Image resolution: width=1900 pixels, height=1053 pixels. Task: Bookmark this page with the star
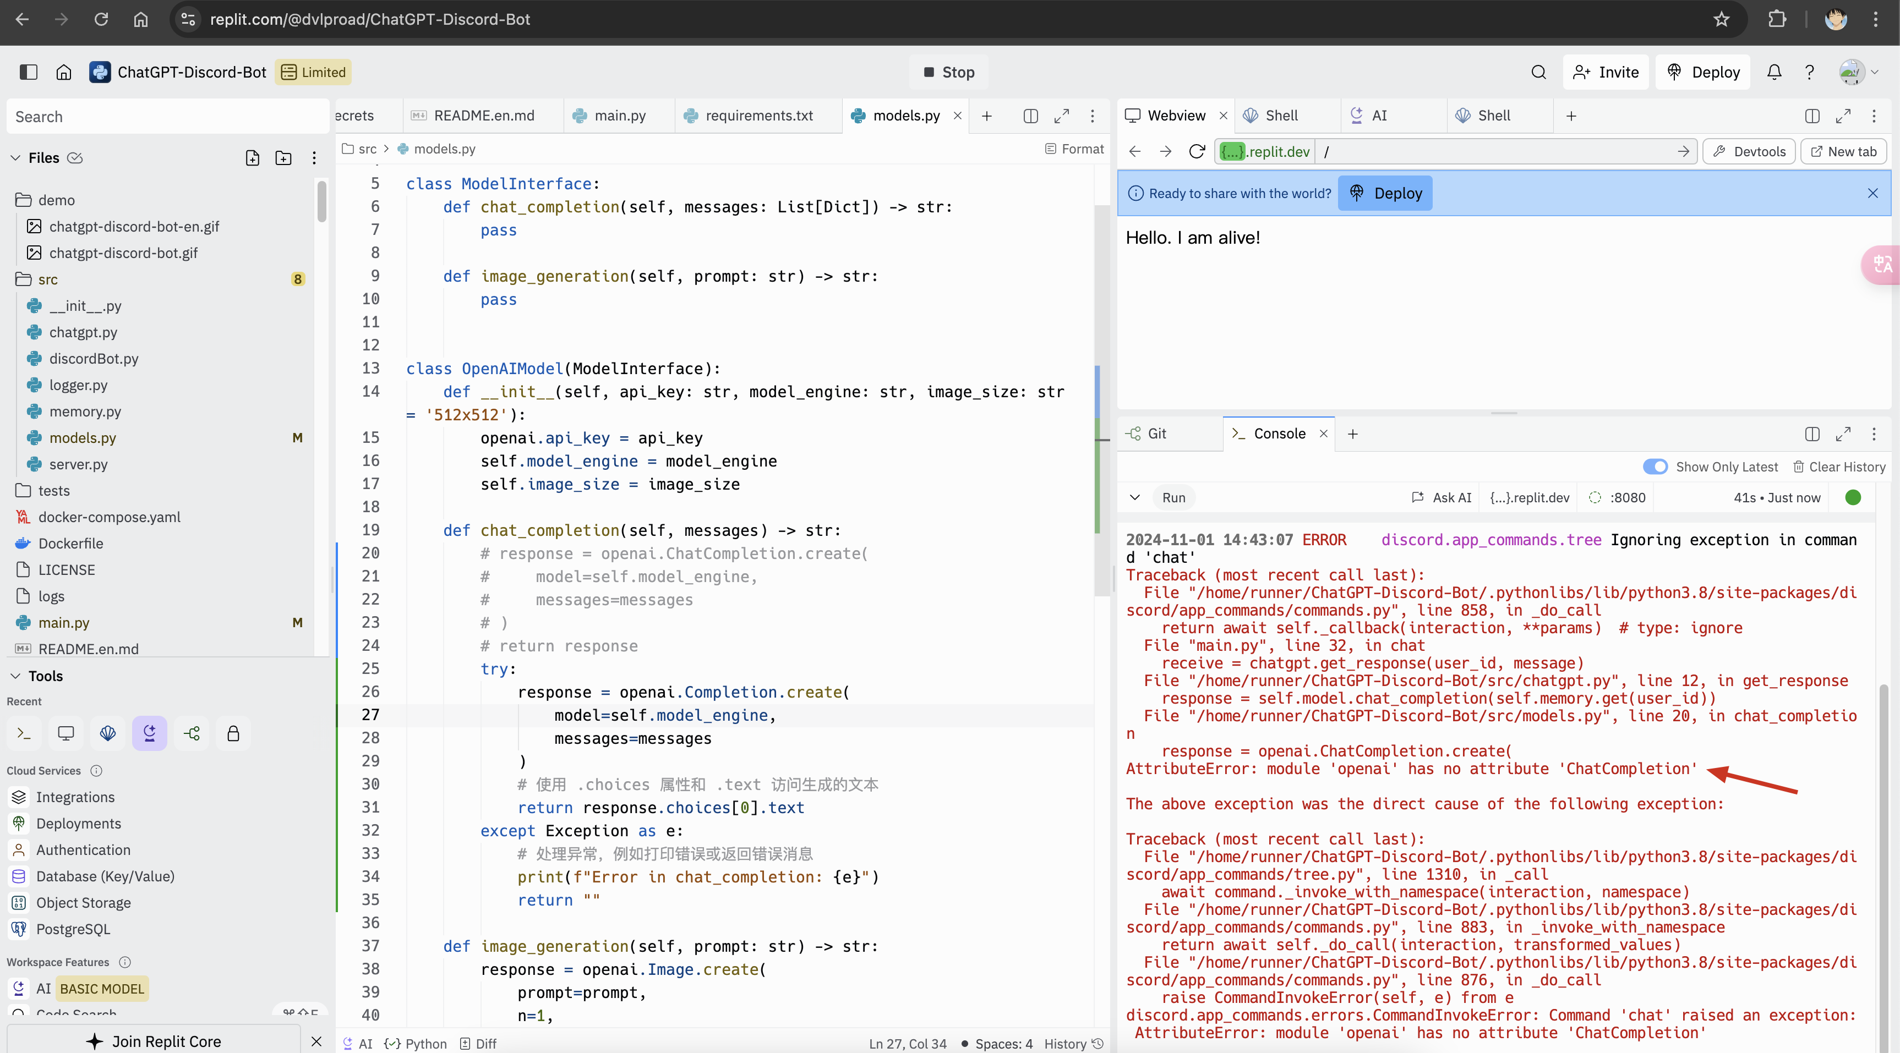(1721, 19)
